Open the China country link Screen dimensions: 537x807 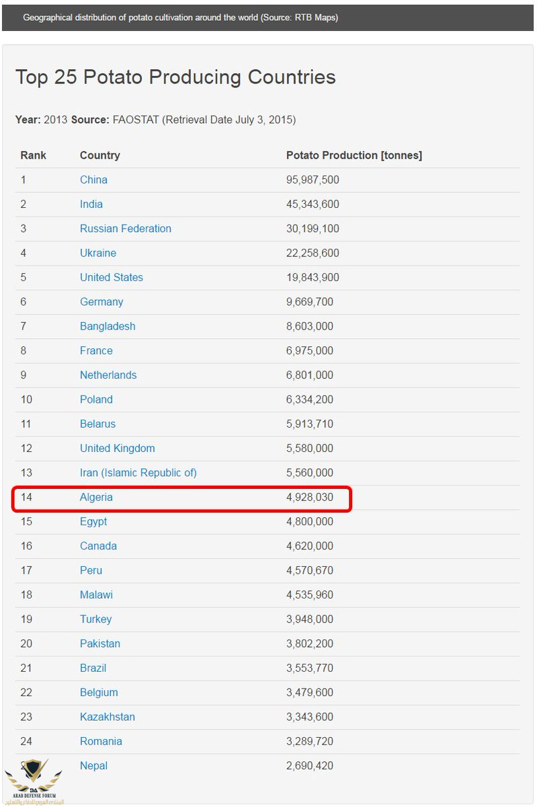[x=93, y=180]
